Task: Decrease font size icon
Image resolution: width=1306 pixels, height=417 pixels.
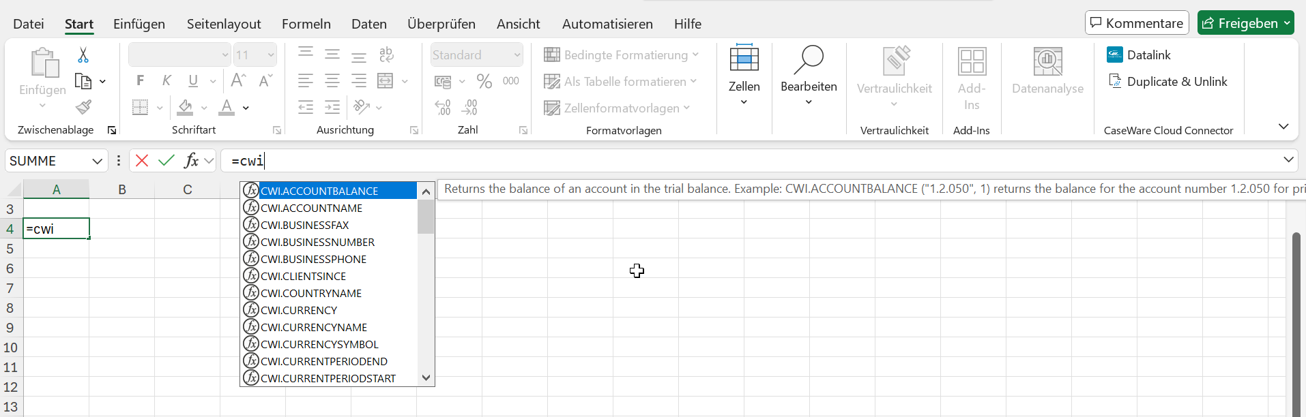Action: [x=265, y=80]
